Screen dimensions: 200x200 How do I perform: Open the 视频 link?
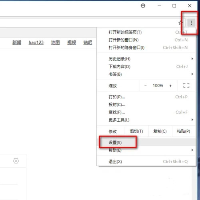coord(72,42)
